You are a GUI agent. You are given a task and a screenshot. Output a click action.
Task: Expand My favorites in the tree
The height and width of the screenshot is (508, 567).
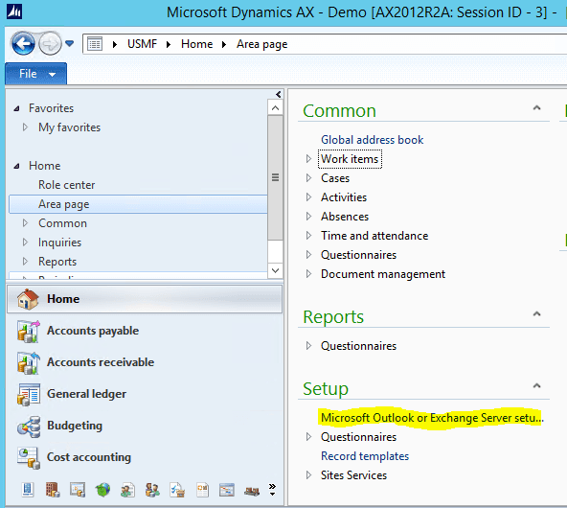click(x=25, y=127)
